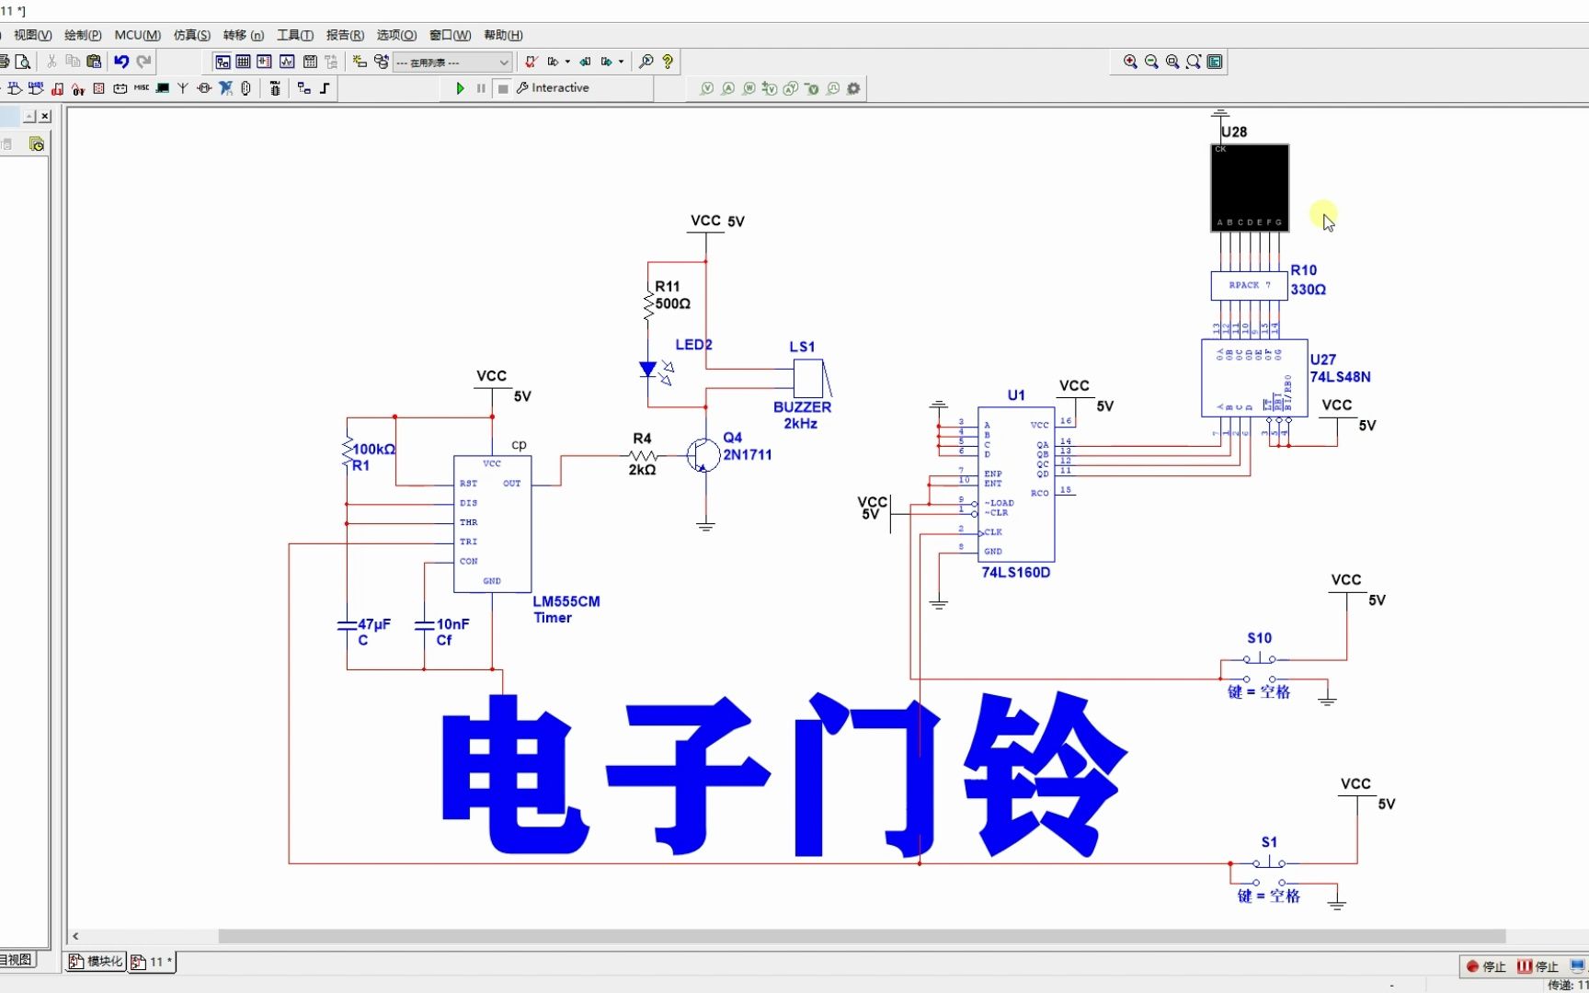Click the Cut scissors icon
Screen dimensions: 1589x993
click(x=51, y=62)
